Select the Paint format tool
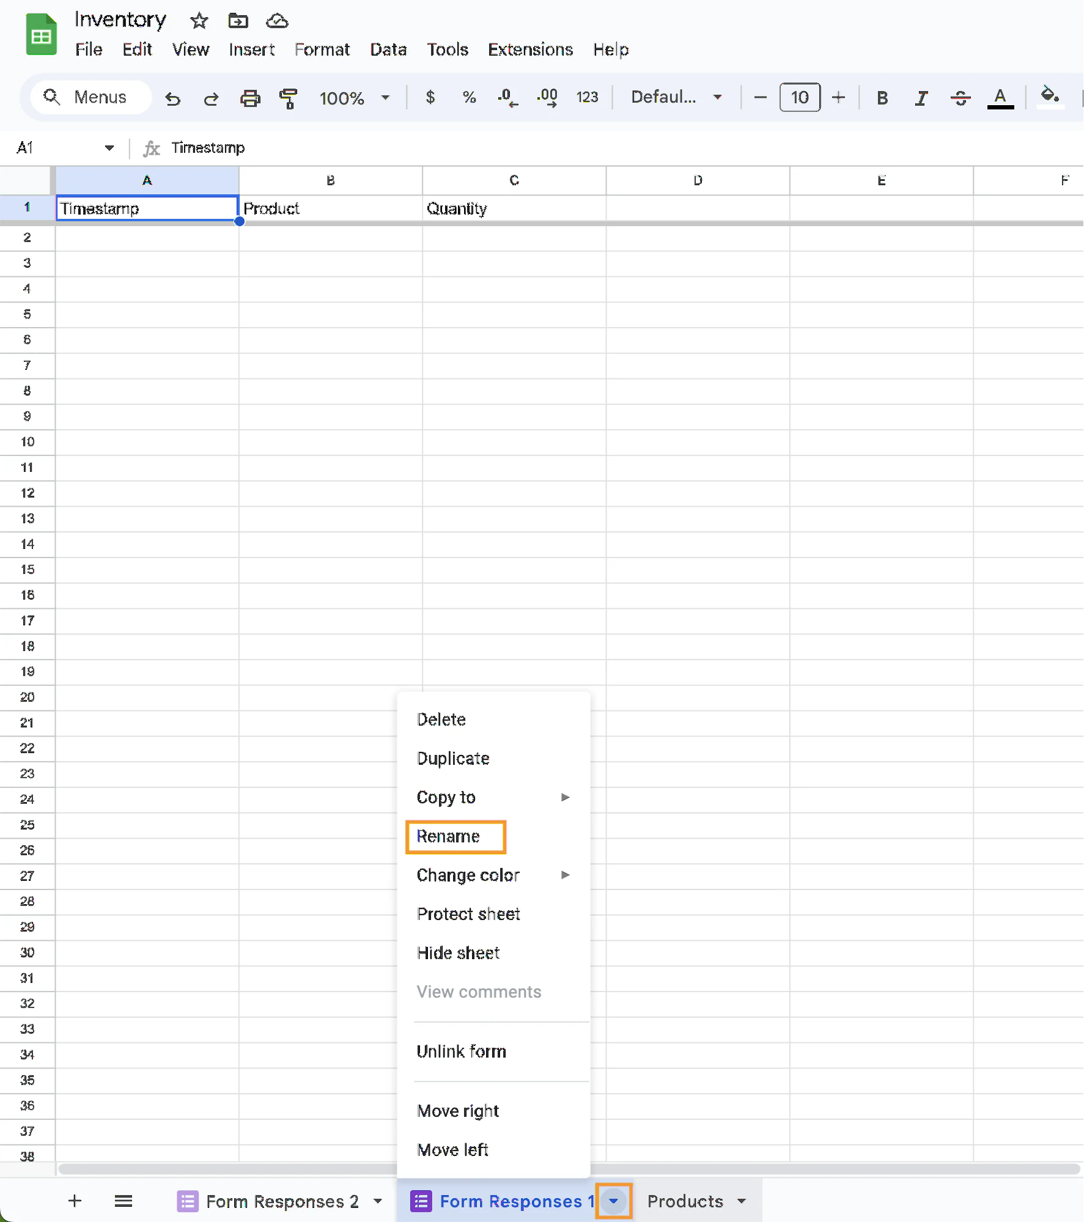 [288, 98]
